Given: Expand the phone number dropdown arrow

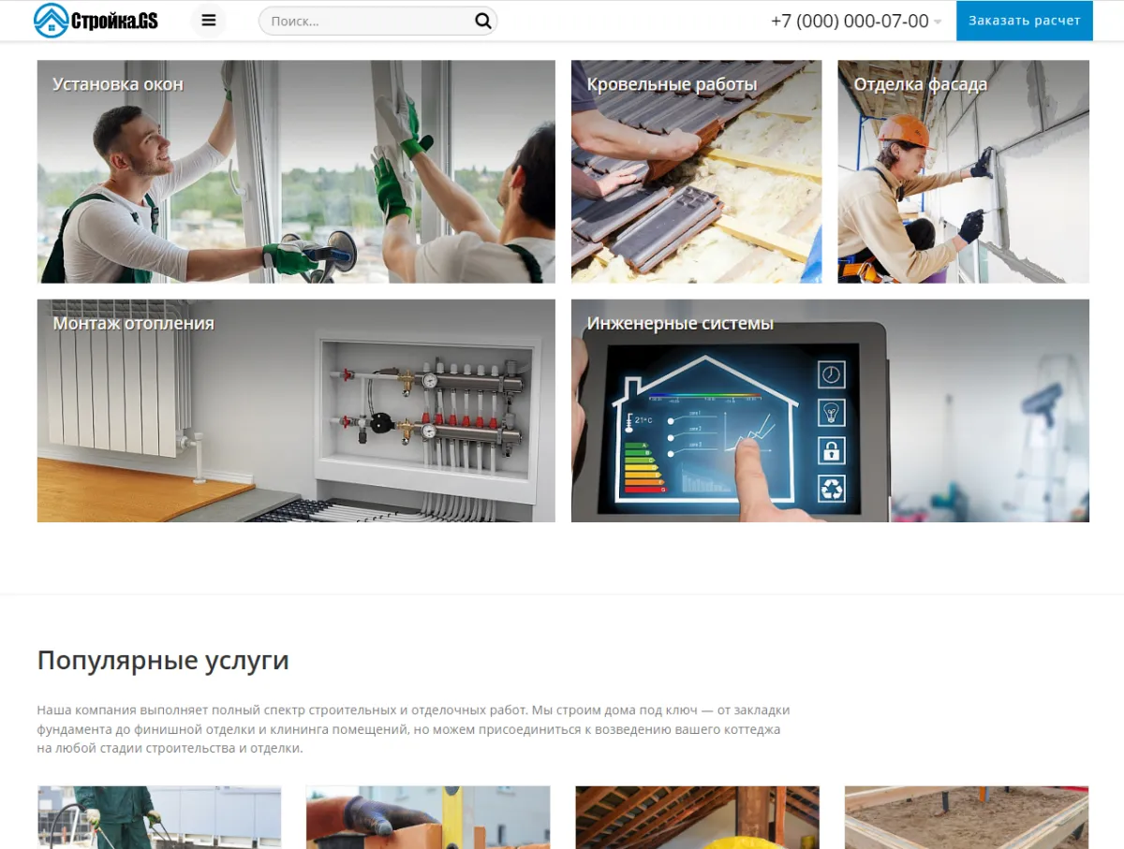Looking at the screenshot, I should pos(937,21).
